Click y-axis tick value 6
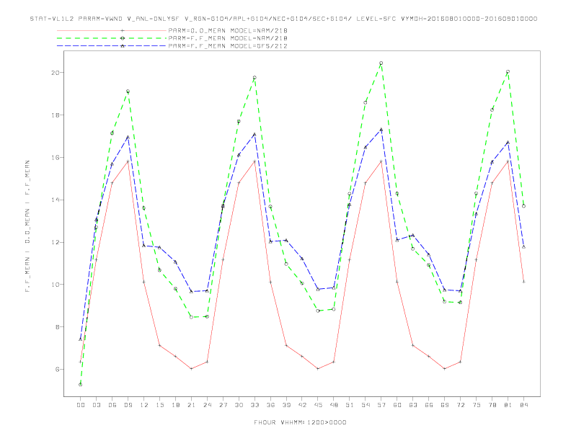The image size is (571, 441). point(57,370)
